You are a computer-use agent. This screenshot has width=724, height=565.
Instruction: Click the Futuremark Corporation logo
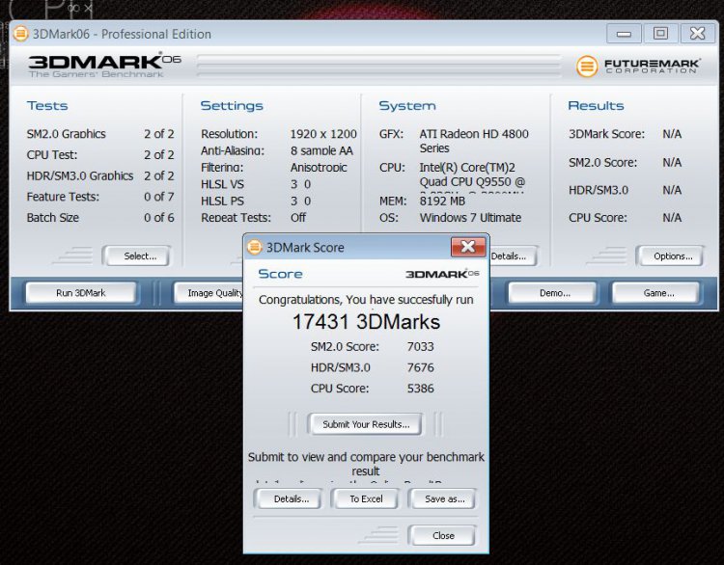pyautogui.click(x=638, y=66)
